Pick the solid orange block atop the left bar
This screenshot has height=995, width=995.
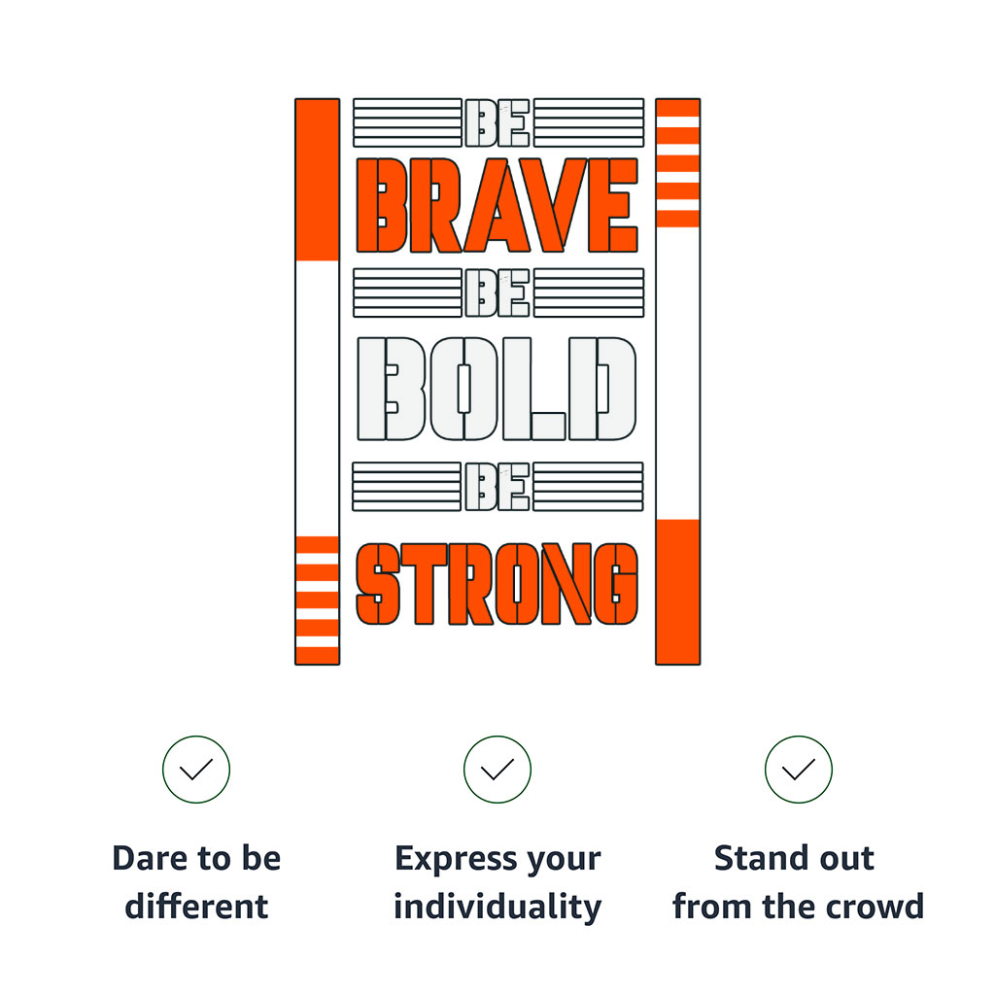[318, 180]
